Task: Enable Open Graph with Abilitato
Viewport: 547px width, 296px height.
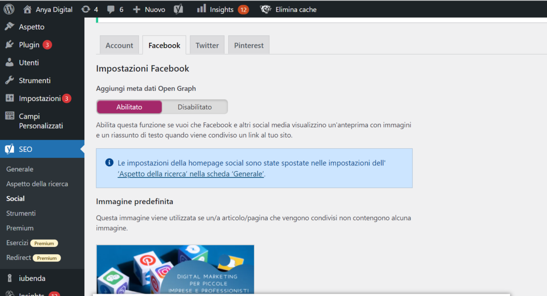Action: coord(129,107)
